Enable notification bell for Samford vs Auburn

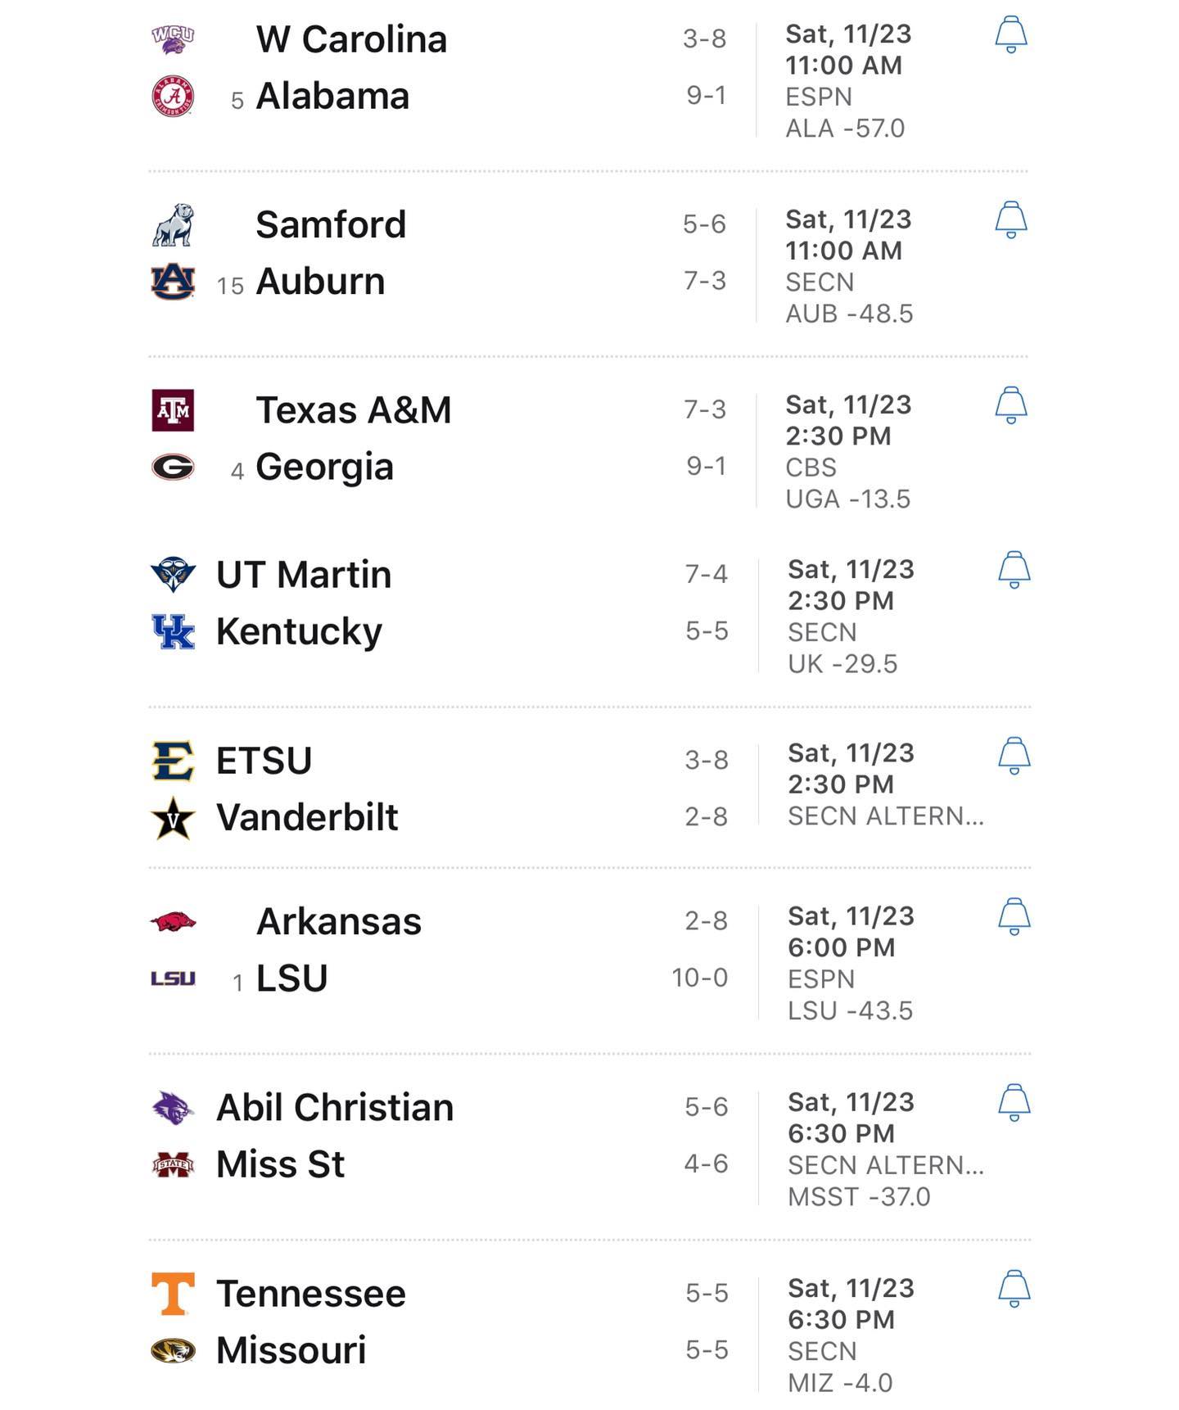point(1010,219)
